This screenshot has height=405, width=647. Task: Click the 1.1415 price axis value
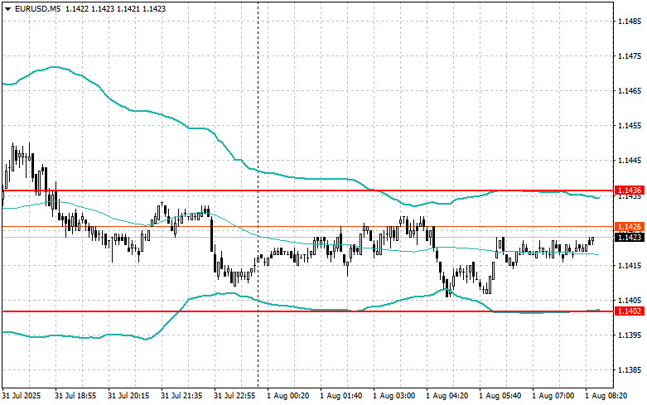tap(630, 265)
